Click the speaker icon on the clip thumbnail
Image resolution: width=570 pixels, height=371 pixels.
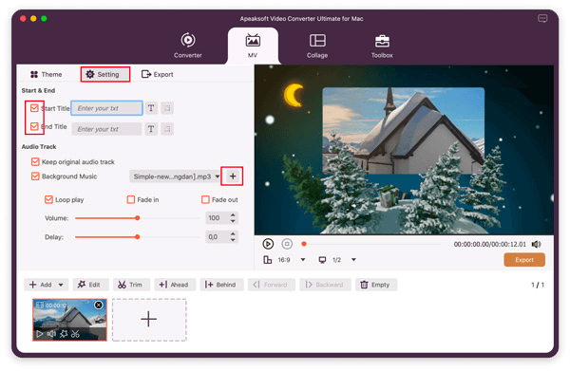click(x=51, y=334)
